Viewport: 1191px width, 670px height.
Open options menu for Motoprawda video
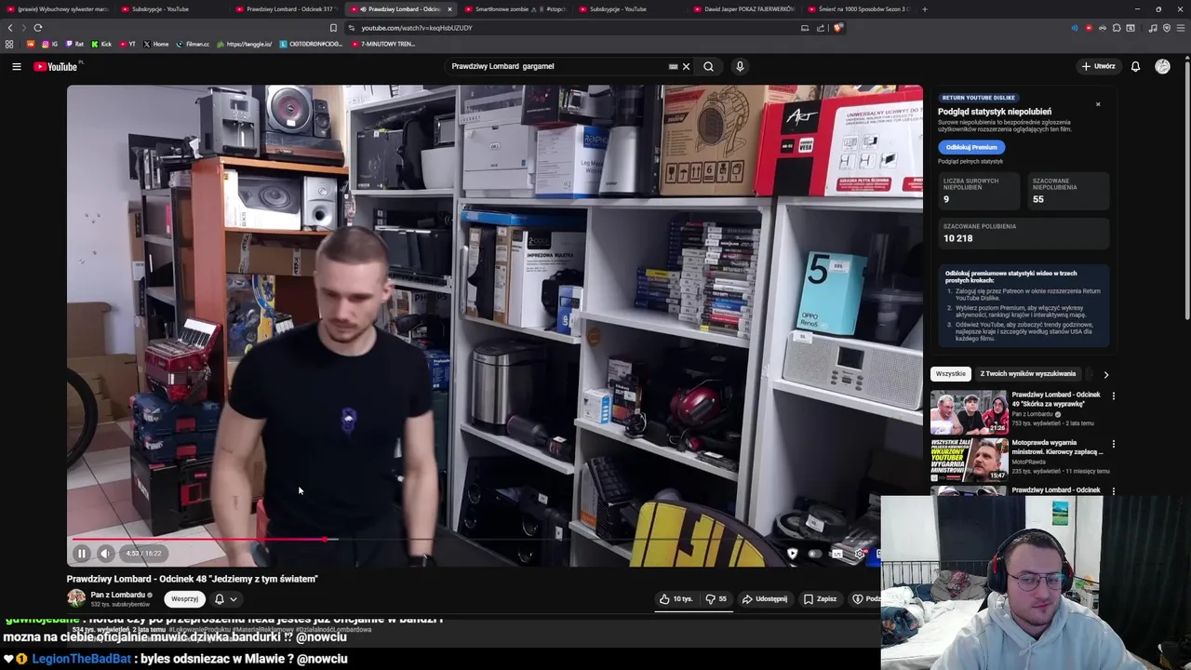1113,444
